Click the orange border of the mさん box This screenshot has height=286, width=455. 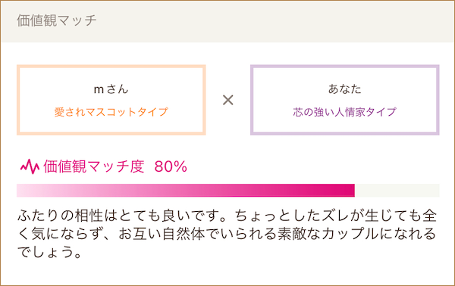[x=111, y=67]
